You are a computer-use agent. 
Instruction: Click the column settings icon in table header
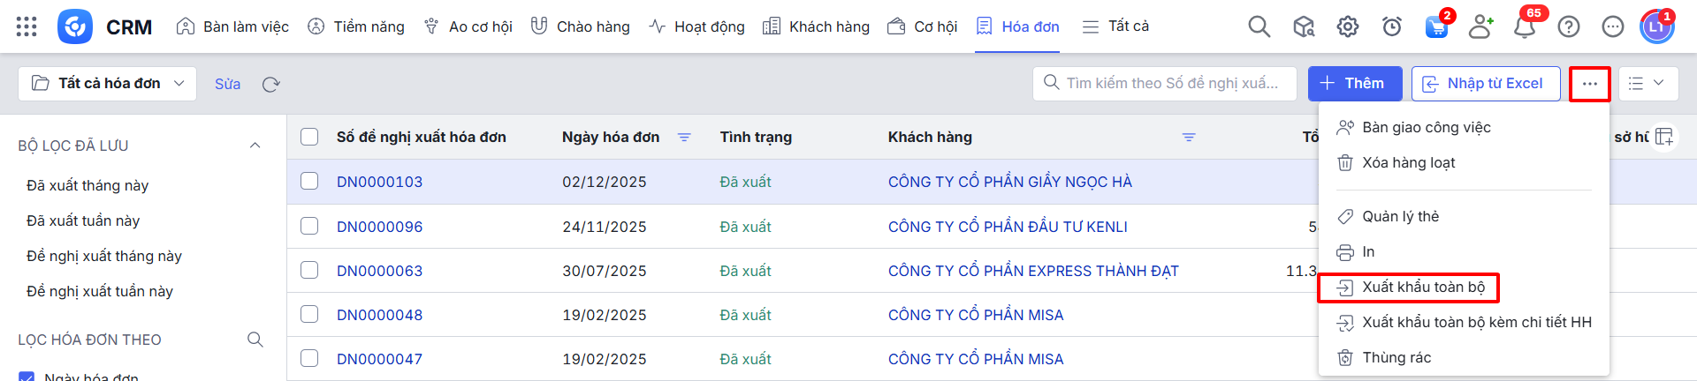(1663, 137)
